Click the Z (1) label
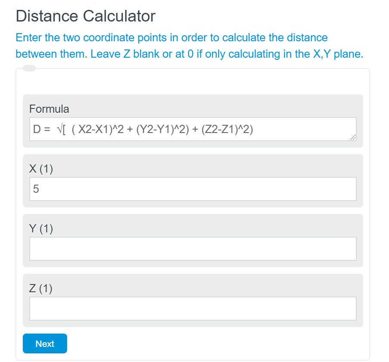 click(41, 288)
